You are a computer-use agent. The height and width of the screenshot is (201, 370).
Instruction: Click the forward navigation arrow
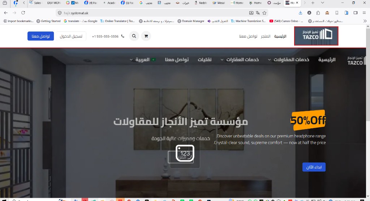point(14,13)
